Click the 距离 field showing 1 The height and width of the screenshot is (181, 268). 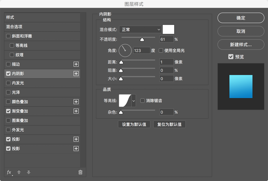pos(167,62)
